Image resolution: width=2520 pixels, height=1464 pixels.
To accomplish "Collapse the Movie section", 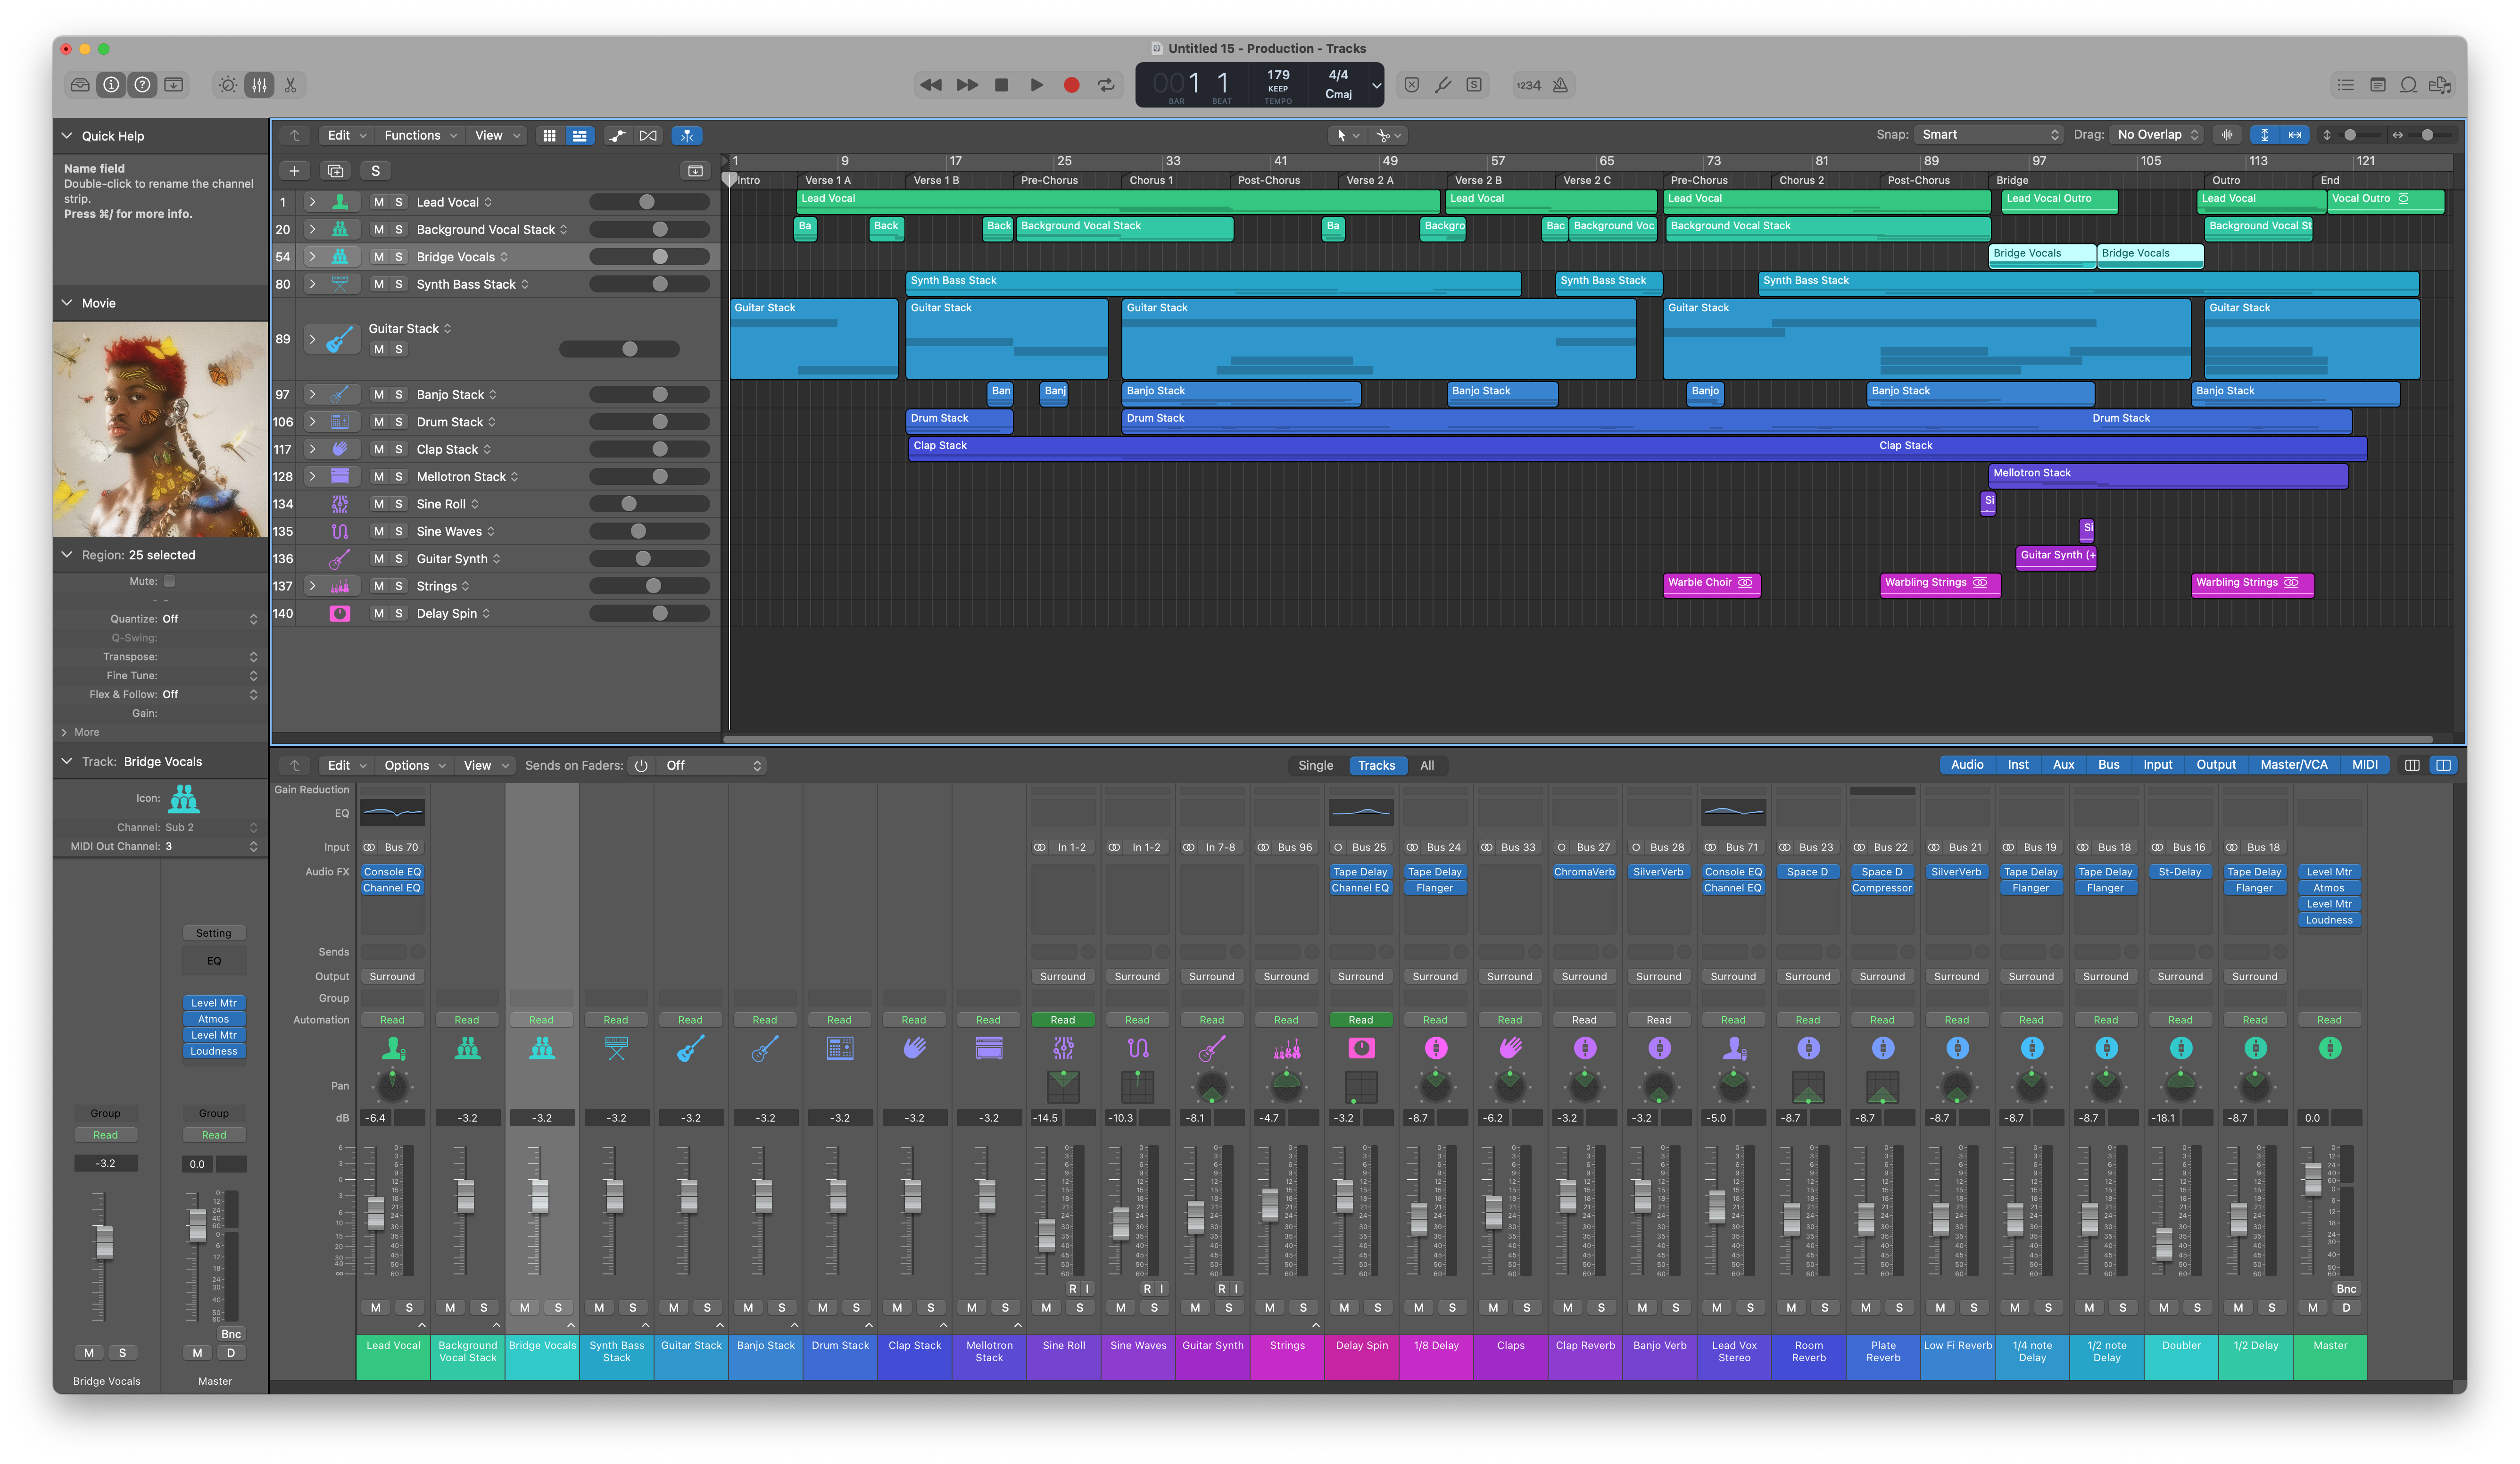I will click(x=67, y=303).
